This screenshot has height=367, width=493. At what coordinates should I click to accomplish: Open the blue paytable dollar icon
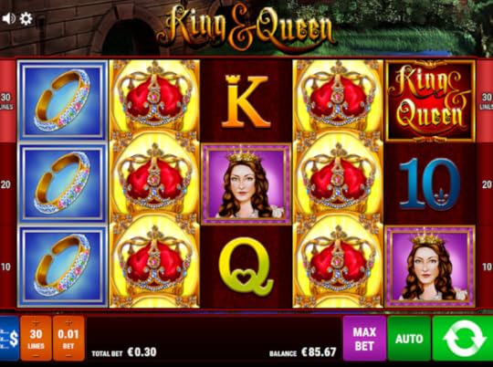9,339
